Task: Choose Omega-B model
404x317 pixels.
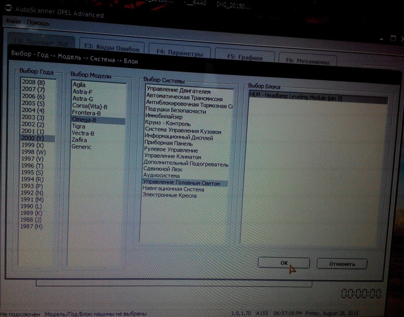Action: click(x=98, y=120)
